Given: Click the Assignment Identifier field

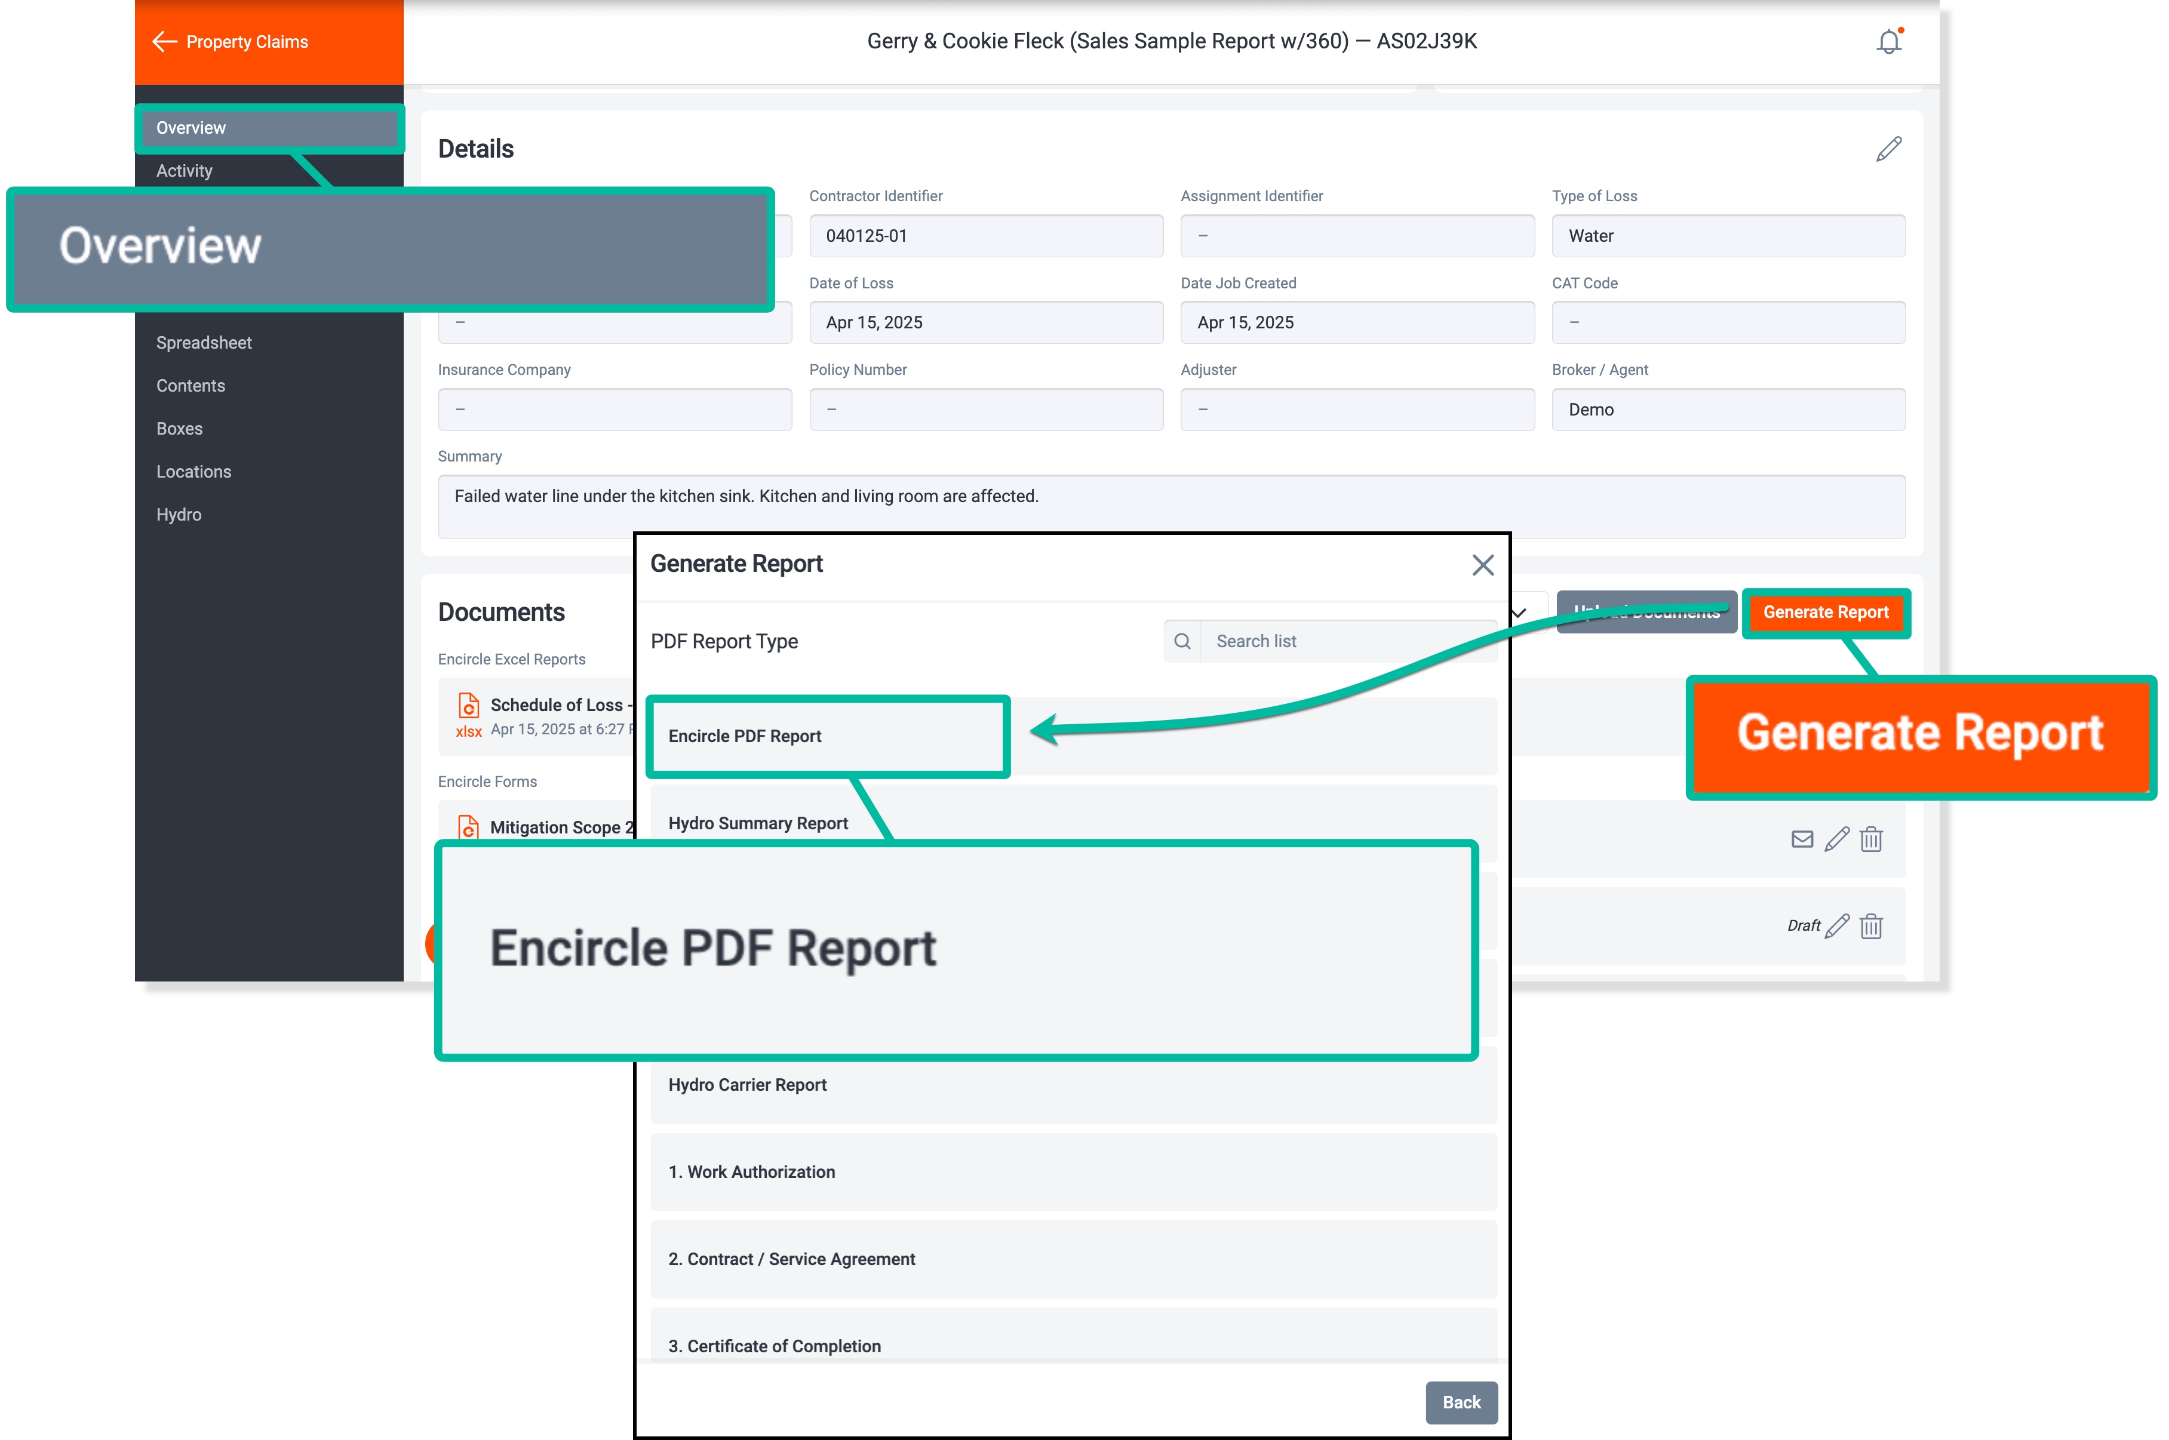Looking at the screenshot, I should click(1357, 236).
